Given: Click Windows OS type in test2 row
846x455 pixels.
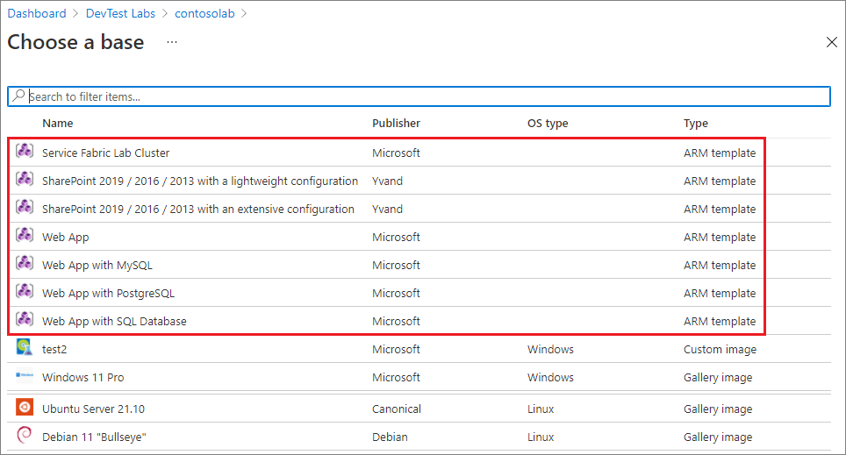Looking at the screenshot, I should (x=551, y=349).
